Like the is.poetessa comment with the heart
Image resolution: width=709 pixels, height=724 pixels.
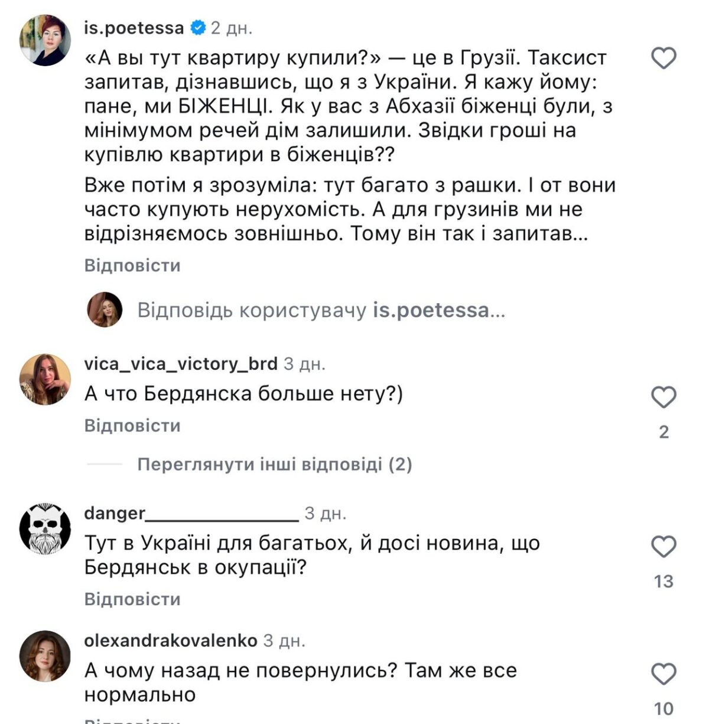(664, 58)
